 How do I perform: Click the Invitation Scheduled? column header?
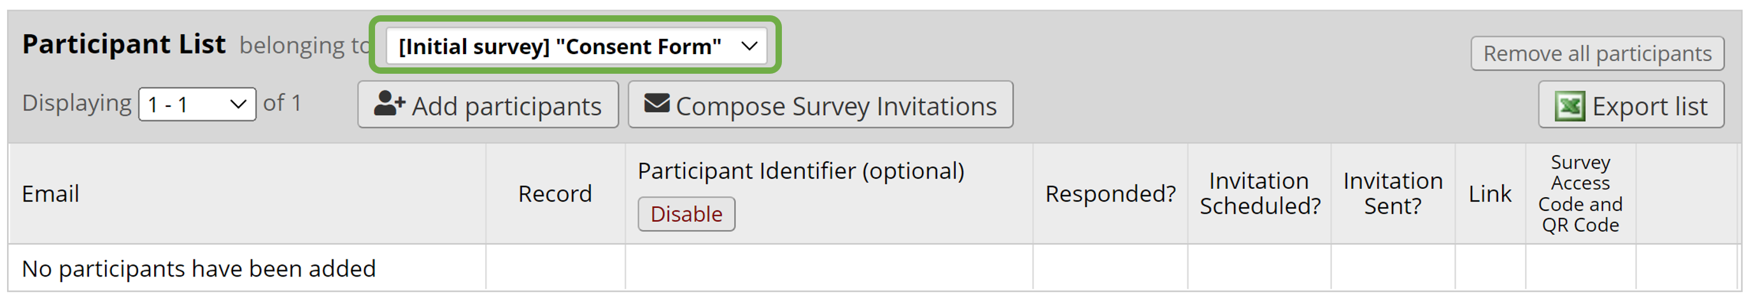point(1259,194)
